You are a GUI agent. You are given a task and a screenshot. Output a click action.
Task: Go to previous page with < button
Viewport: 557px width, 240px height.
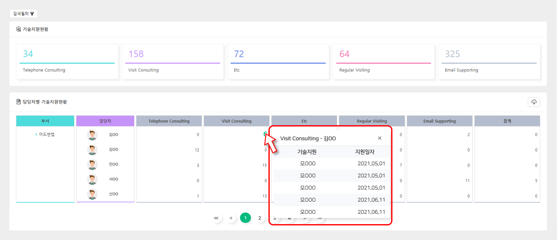(231, 218)
